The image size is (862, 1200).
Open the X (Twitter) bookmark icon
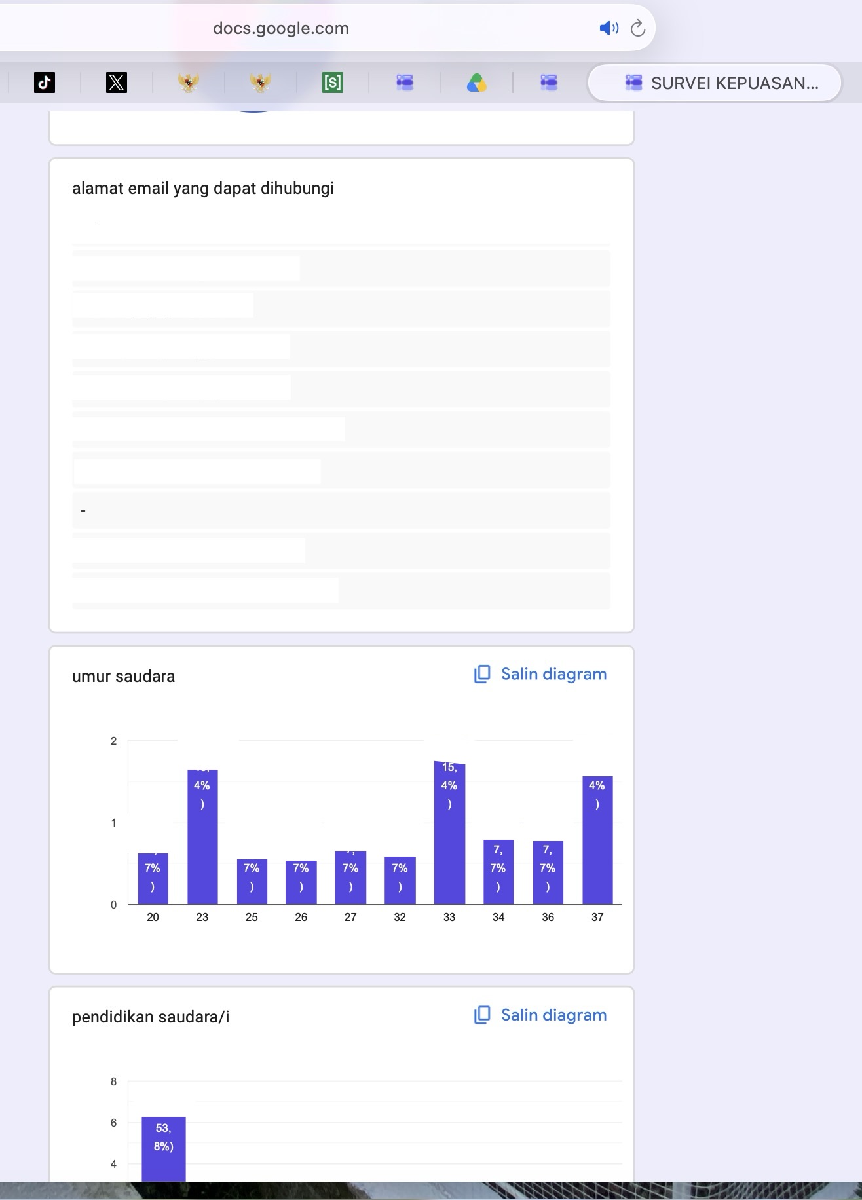[x=117, y=83]
